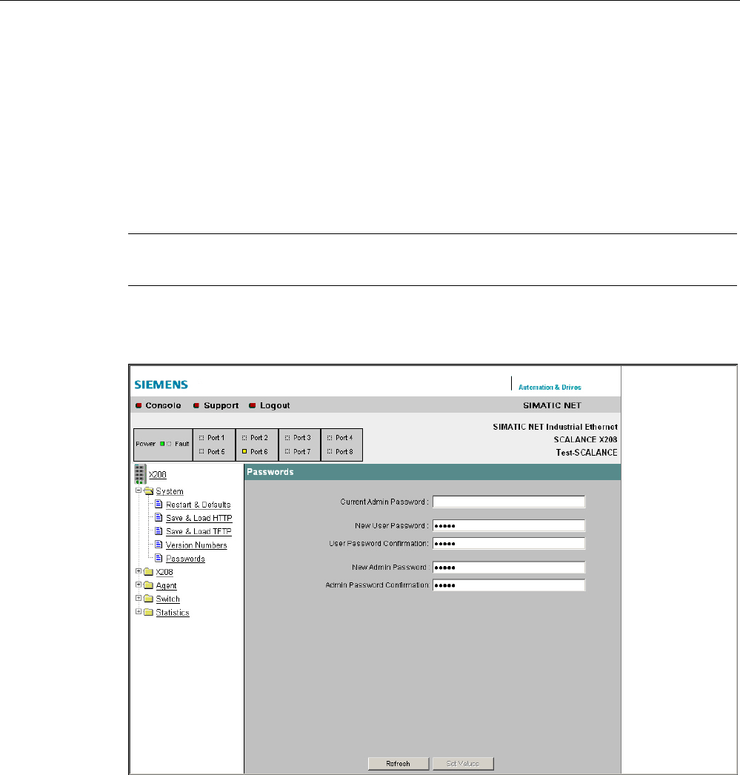Screen dimensions: 740x775
Task: Open Restart & Defaults link
Action: coord(198,505)
